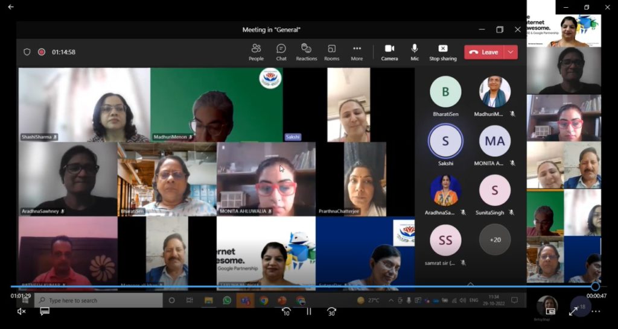Click the video progress seek bar

point(302,287)
